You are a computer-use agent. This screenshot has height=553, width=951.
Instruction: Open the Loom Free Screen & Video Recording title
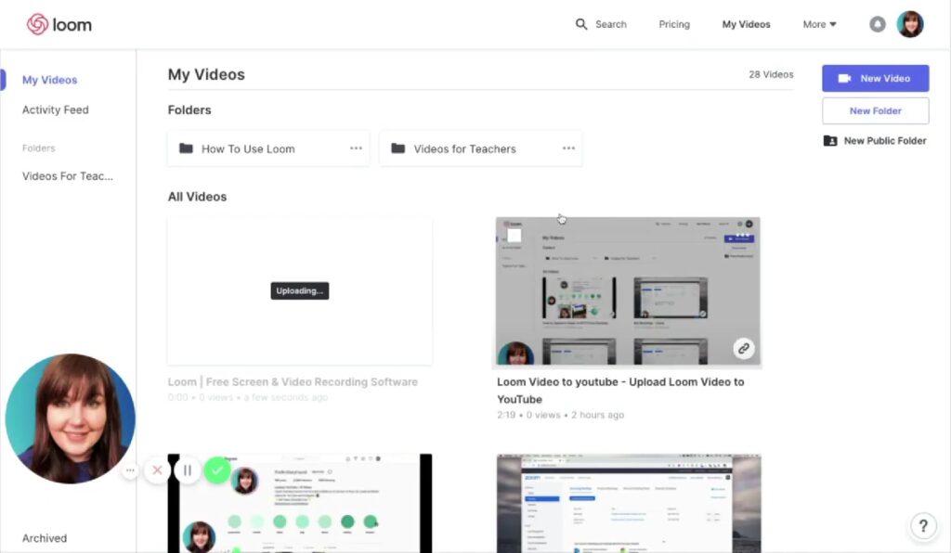293,381
